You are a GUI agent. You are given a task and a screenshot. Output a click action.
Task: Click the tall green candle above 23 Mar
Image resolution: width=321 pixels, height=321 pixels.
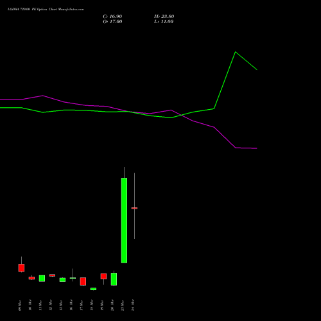click(124, 220)
